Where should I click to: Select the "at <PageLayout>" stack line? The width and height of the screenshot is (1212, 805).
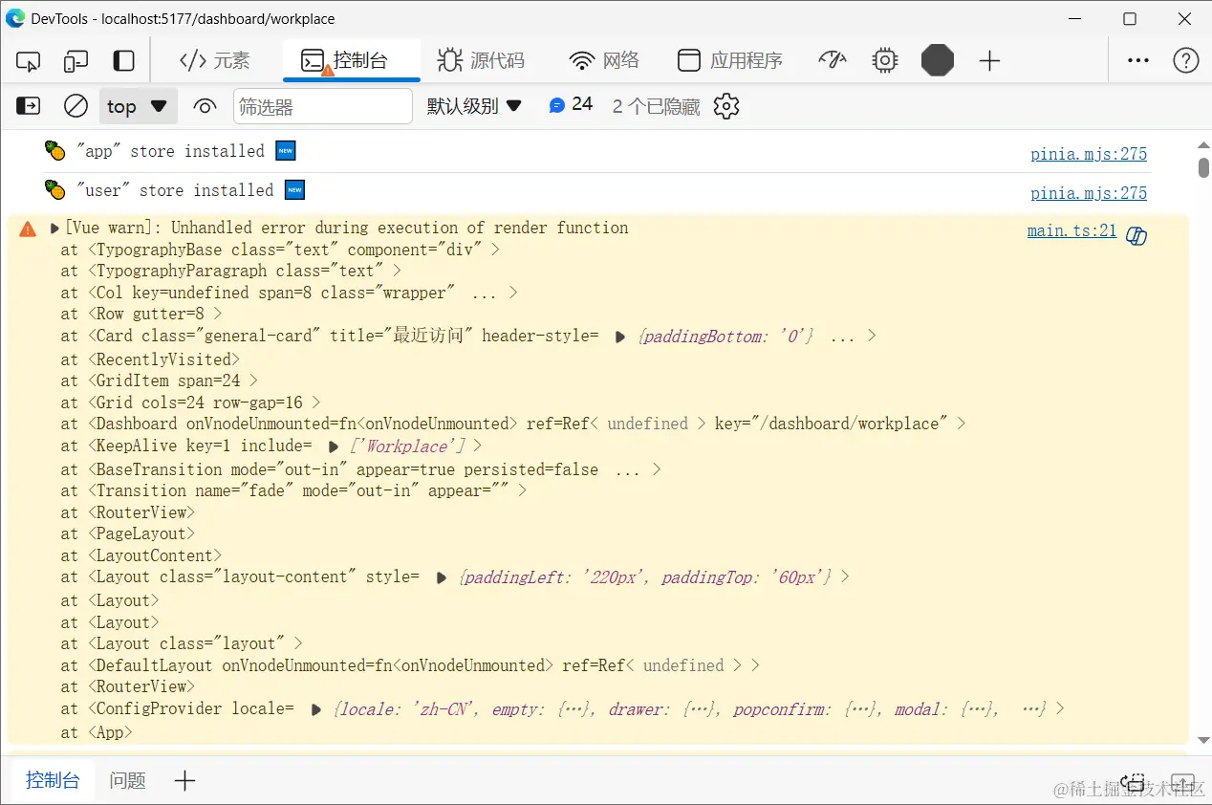tap(128, 533)
